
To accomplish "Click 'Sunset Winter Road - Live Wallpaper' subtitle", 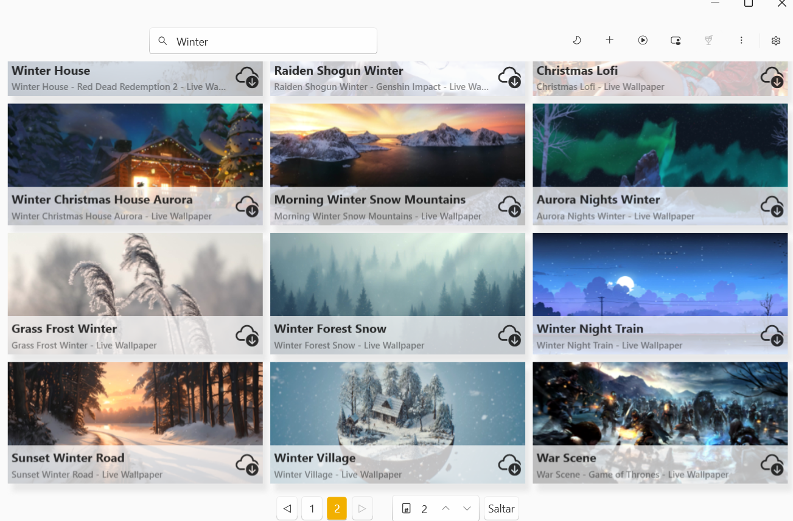I will (87, 474).
